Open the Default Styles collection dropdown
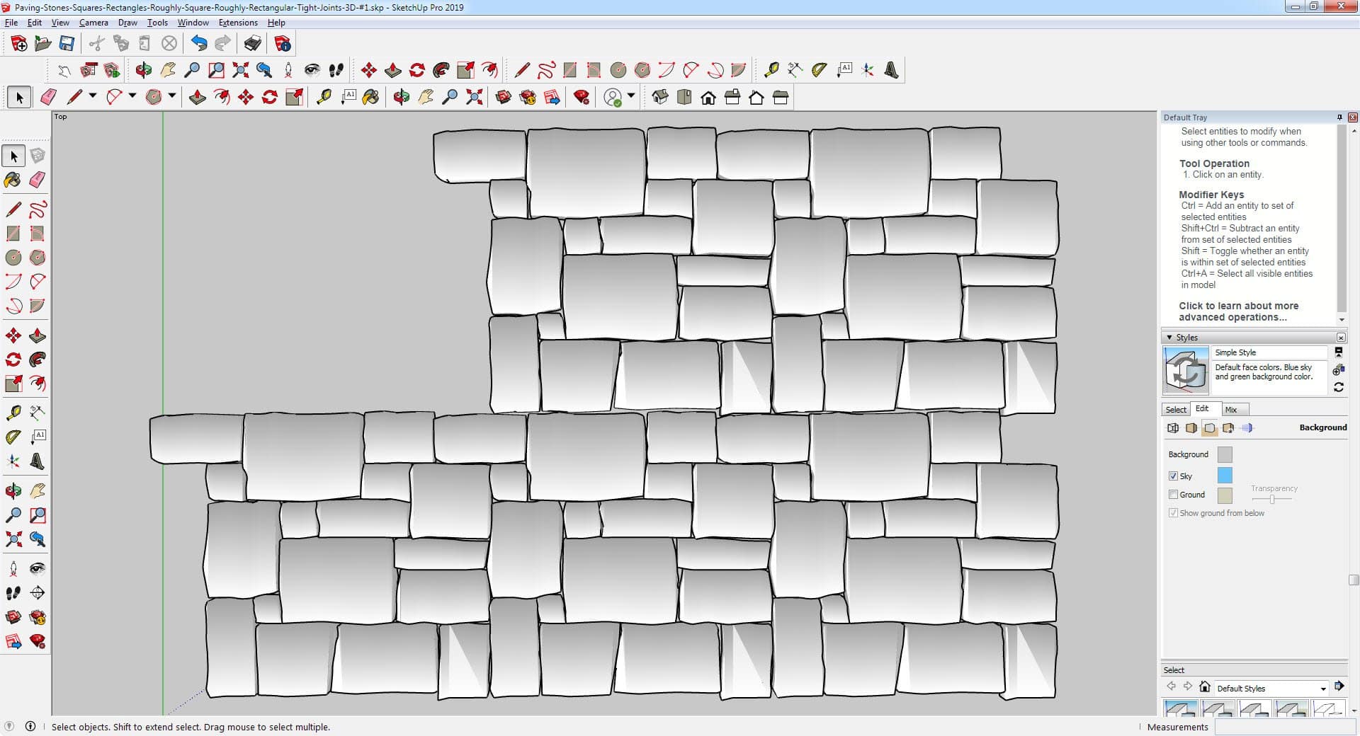The image size is (1360, 736). (1322, 689)
